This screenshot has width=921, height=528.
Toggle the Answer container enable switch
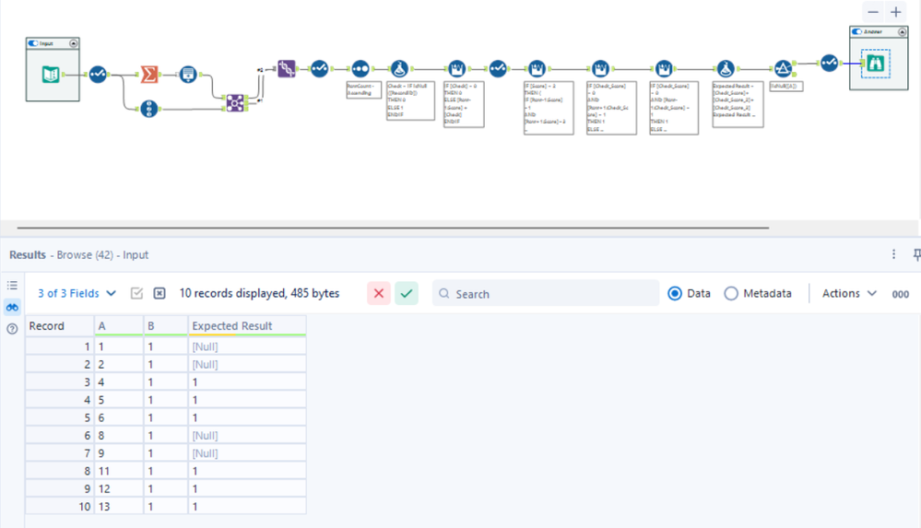pyautogui.click(x=857, y=31)
